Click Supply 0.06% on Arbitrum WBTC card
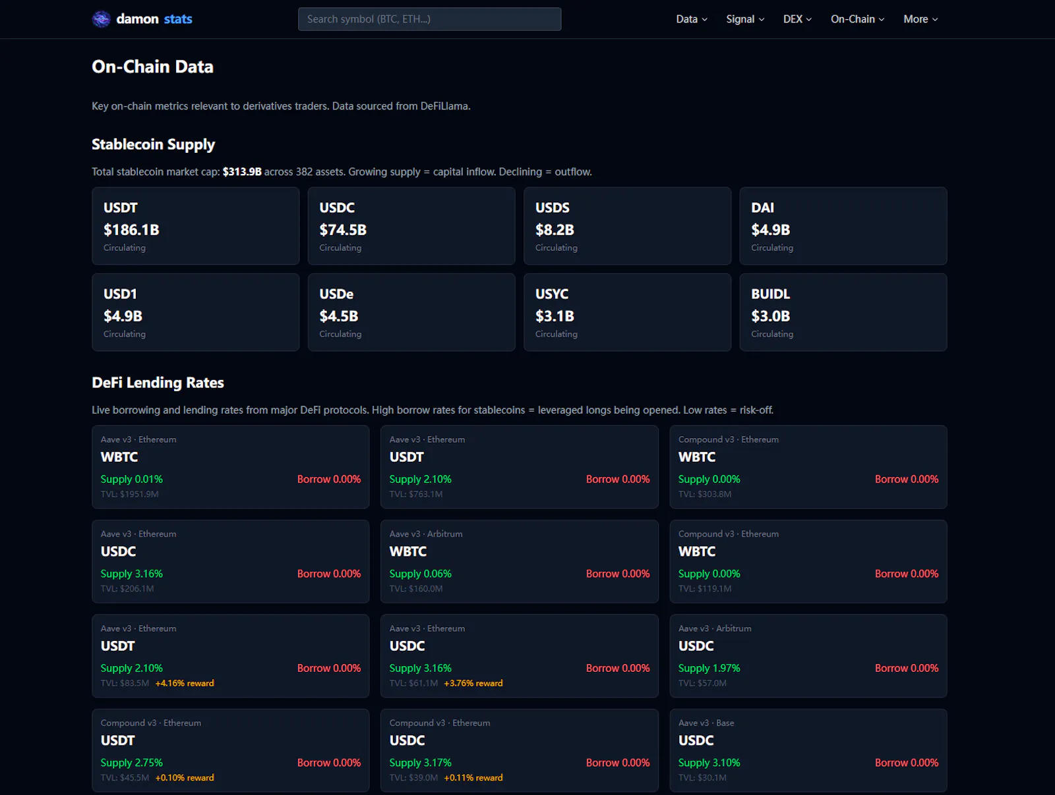Image resolution: width=1055 pixels, height=795 pixels. click(x=421, y=574)
